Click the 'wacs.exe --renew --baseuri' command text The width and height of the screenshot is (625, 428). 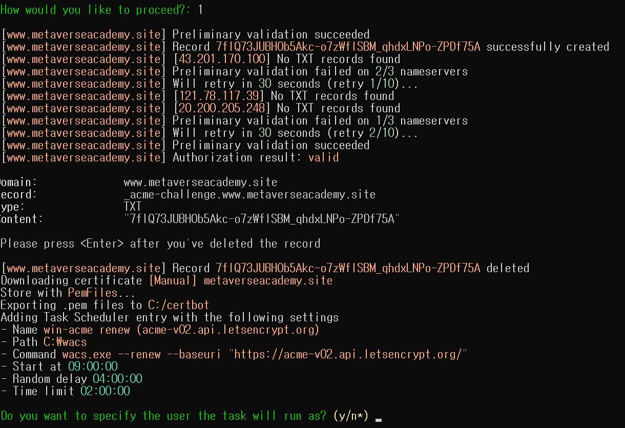pos(142,354)
